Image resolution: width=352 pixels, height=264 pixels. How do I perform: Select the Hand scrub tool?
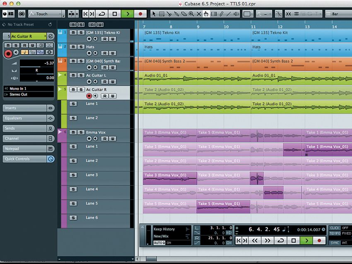206,13
